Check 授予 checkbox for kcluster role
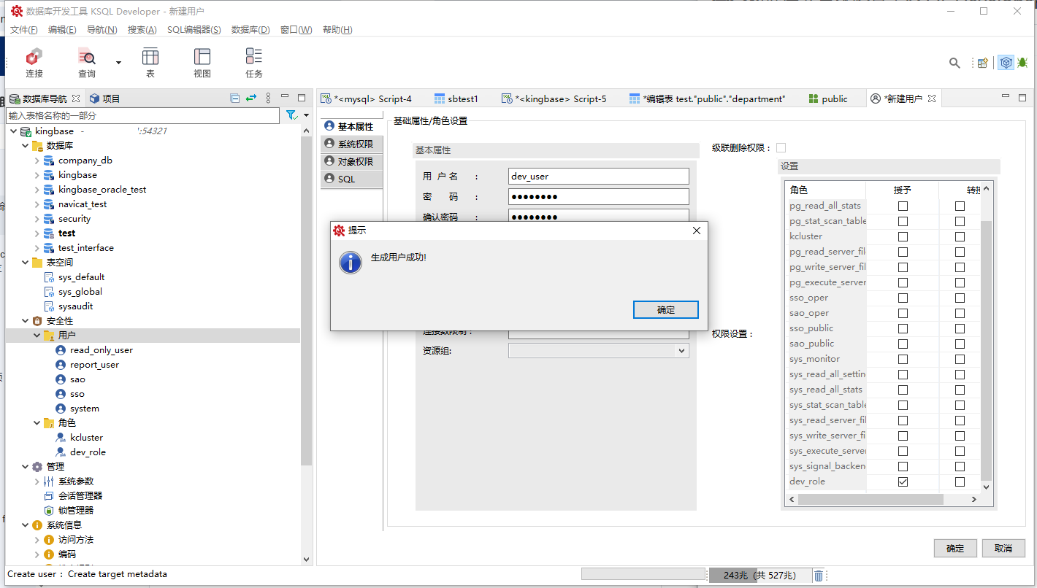This screenshot has height=588, width=1037. click(x=903, y=236)
